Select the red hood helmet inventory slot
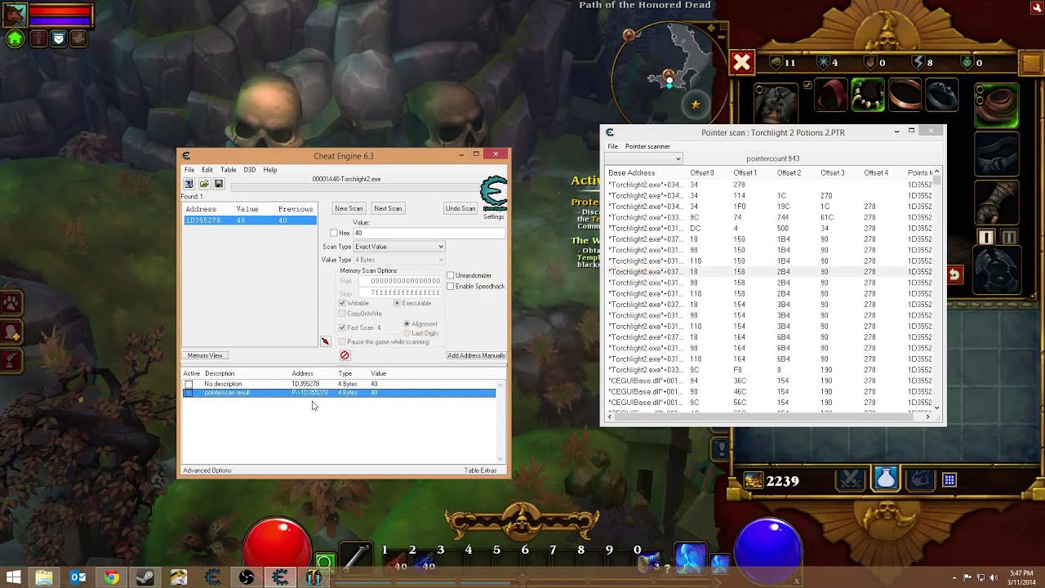Image resolution: width=1045 pixels, height=588 pixels. point(833,96)
